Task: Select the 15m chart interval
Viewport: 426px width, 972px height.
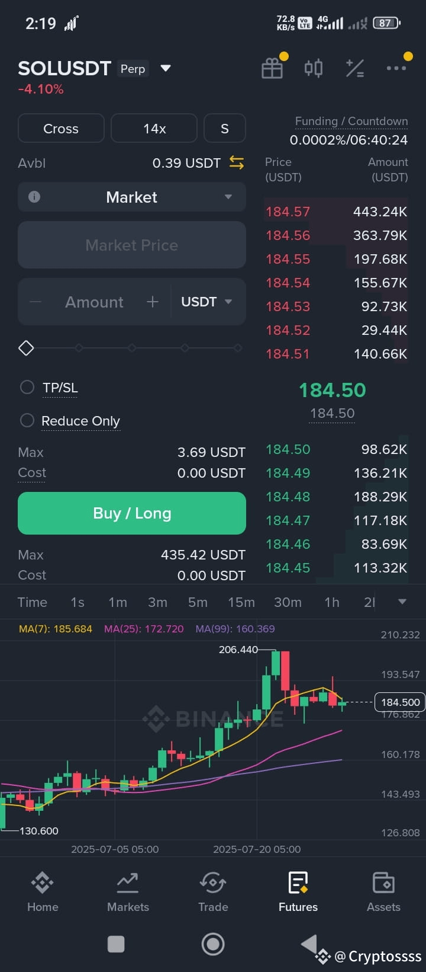Action: (241, 602)
